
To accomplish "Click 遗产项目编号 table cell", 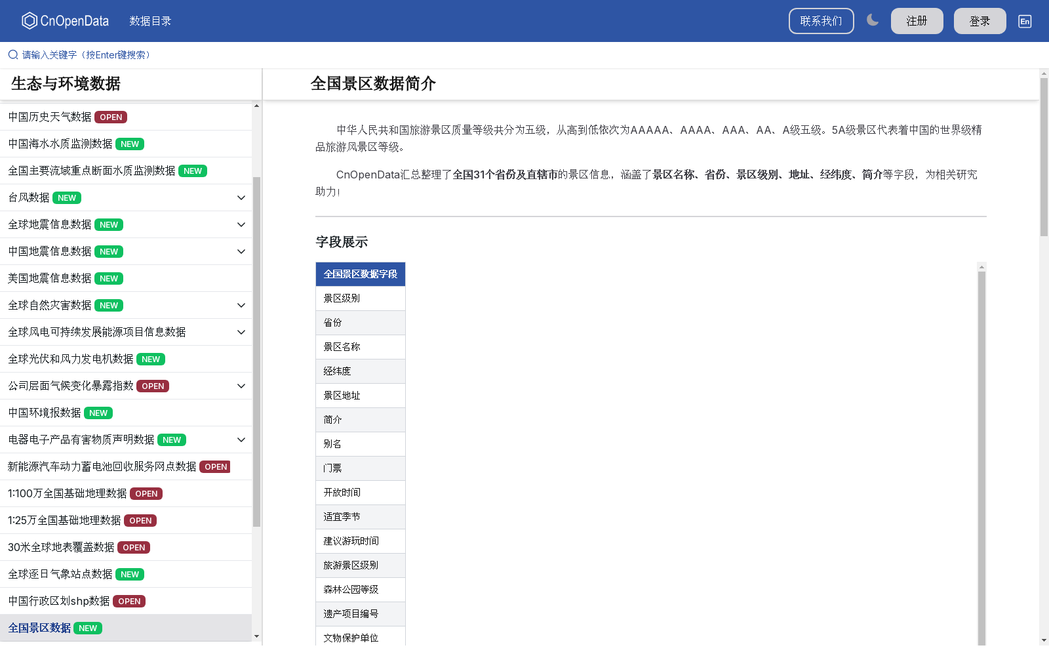I will tap(361, 614).
